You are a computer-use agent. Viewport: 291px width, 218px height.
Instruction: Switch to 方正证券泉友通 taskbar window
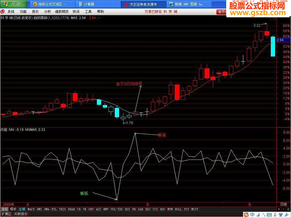[x=144, y=4]
